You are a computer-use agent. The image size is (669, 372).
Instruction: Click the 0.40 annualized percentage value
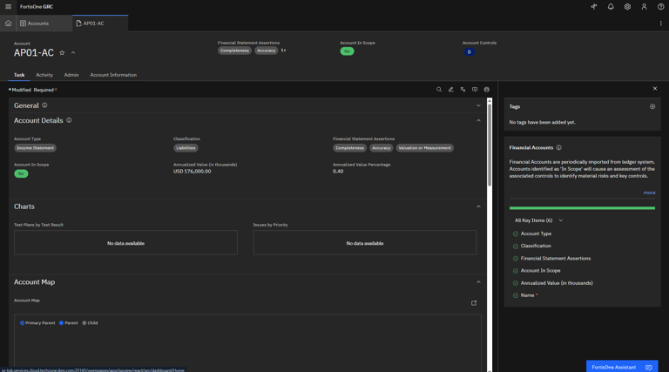coord(338,172)
